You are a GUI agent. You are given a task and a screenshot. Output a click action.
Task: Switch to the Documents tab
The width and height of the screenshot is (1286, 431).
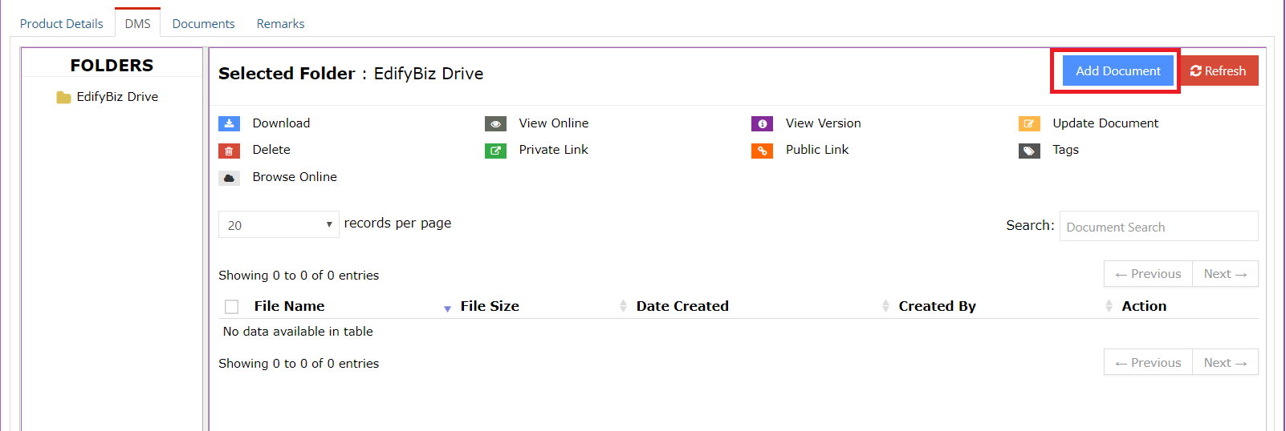203,24
